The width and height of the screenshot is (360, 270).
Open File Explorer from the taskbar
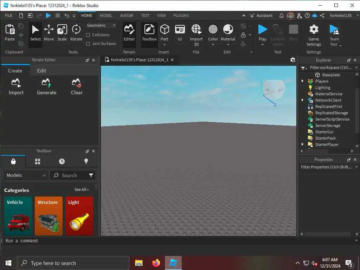click(139, 263)
